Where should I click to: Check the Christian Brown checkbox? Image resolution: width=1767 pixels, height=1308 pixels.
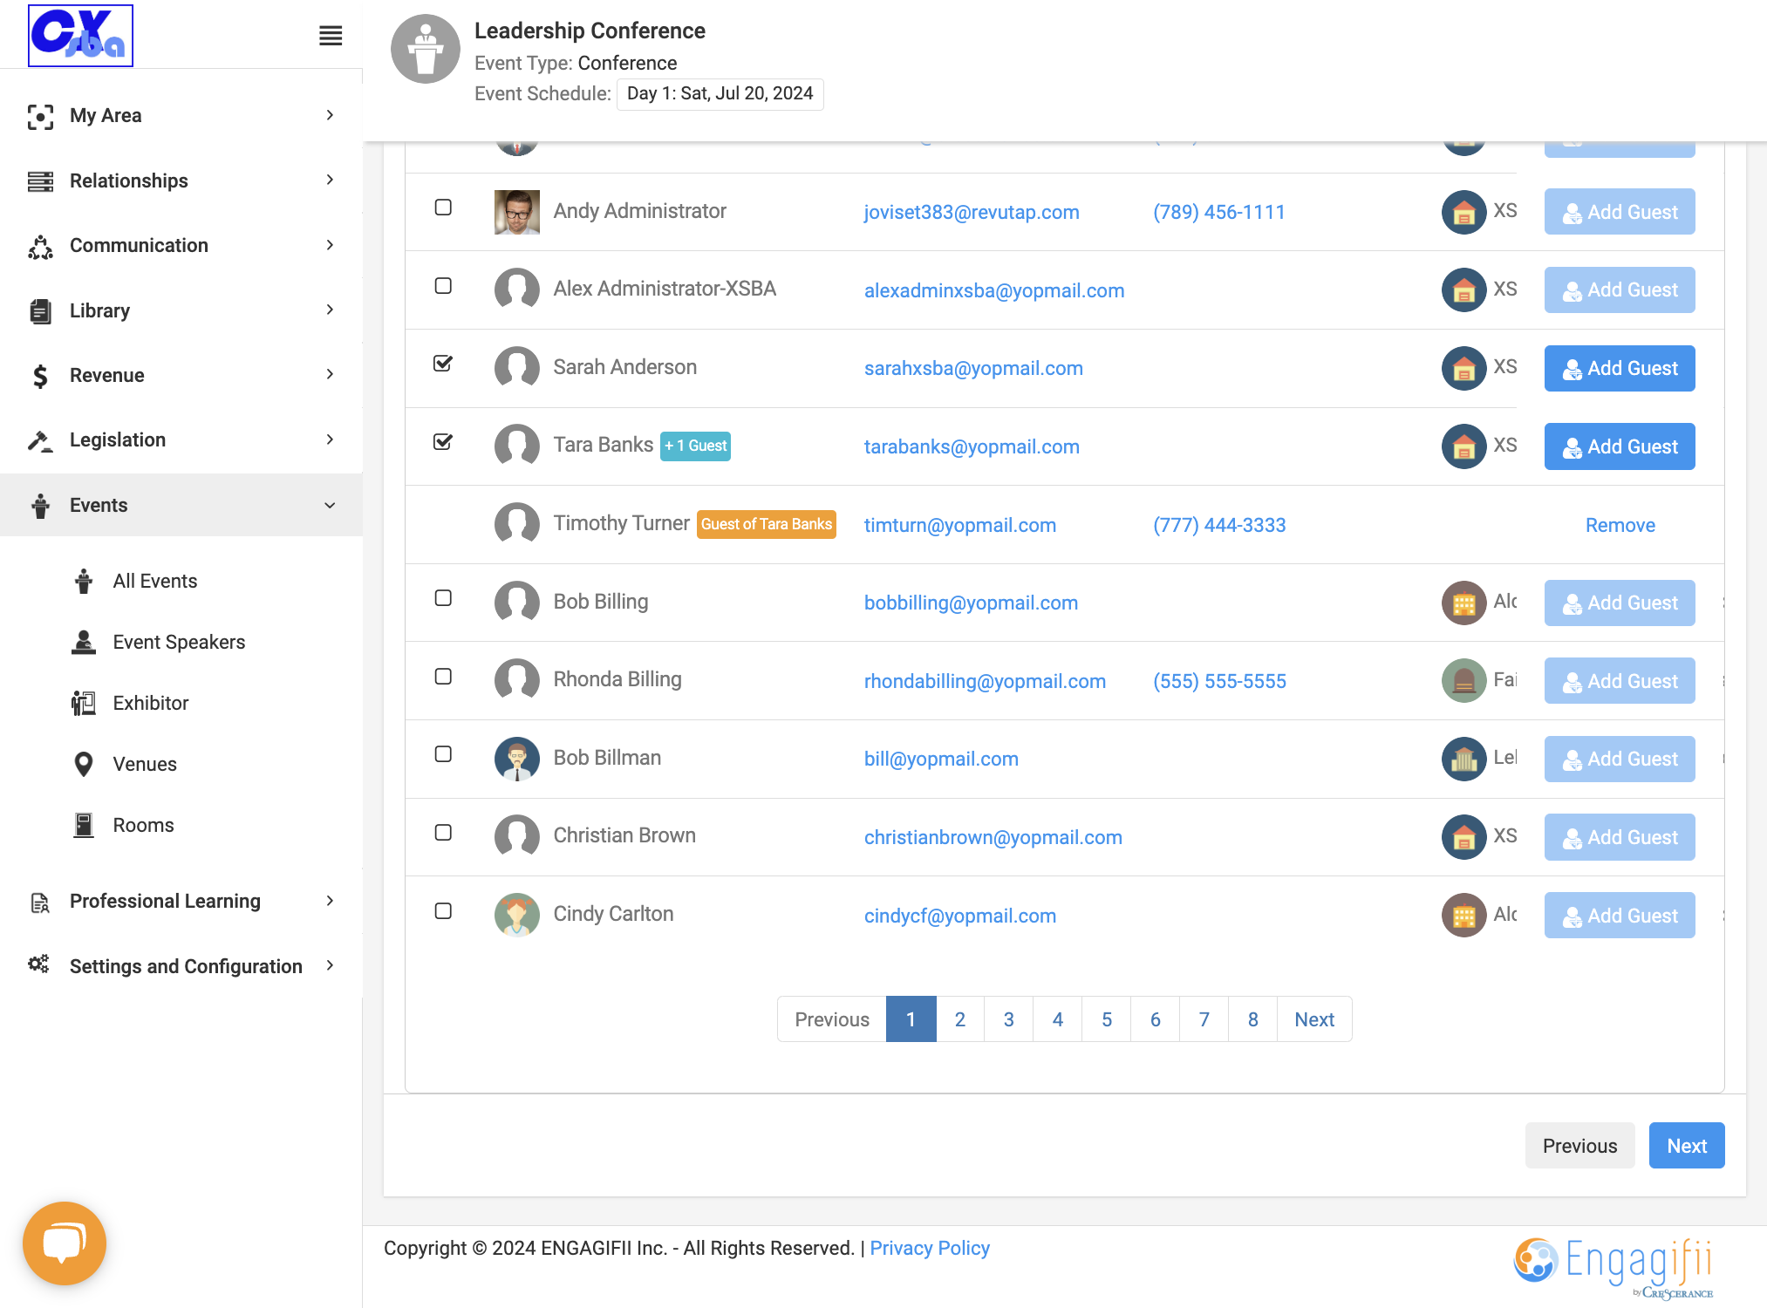443,833
